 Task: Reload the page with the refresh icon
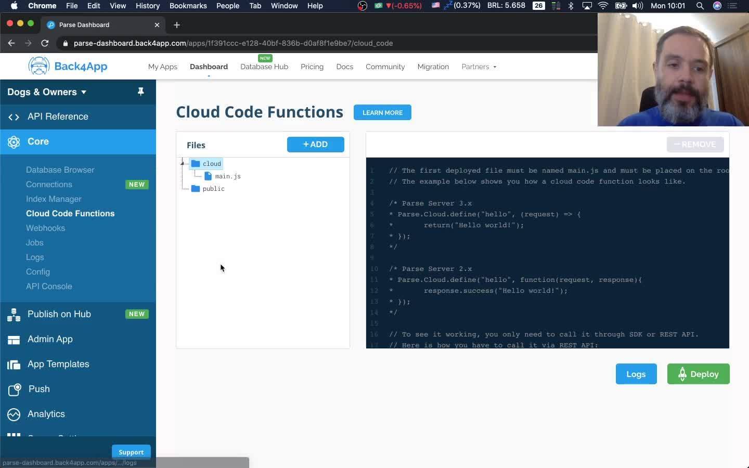[45, 43]
